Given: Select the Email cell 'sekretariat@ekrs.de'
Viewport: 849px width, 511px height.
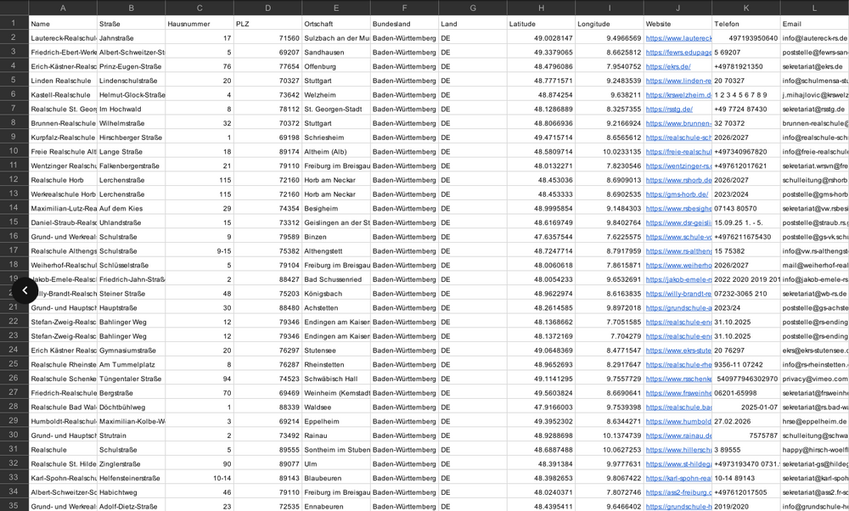Looking at the screenshot, I should click(x=814, y=66).
